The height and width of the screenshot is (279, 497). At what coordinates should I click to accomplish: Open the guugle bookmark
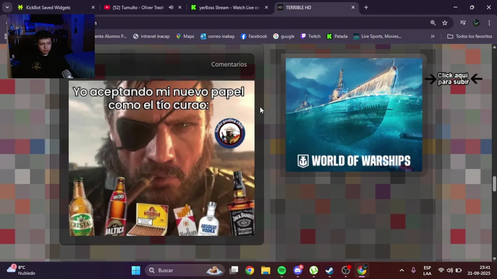284,36
